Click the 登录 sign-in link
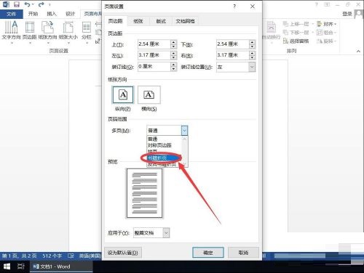 [x=347, y=14]
